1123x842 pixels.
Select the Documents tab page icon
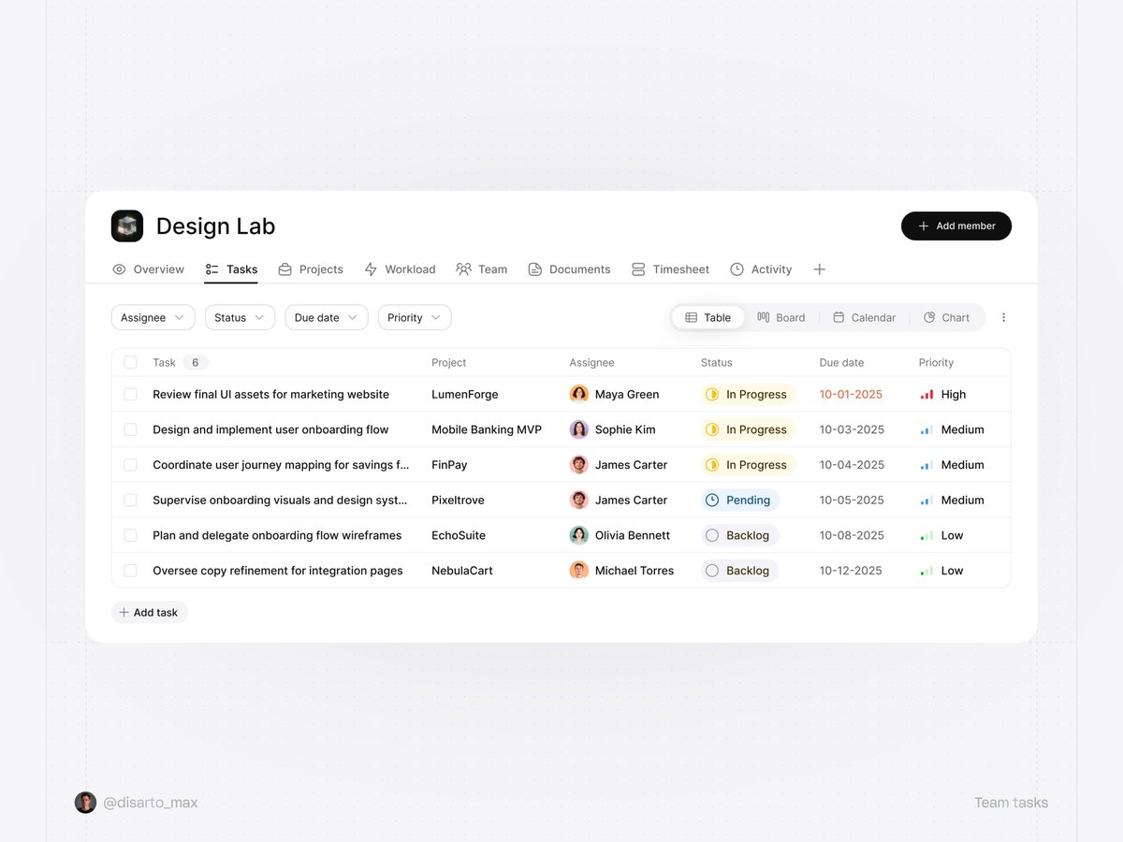click(534, 269)
